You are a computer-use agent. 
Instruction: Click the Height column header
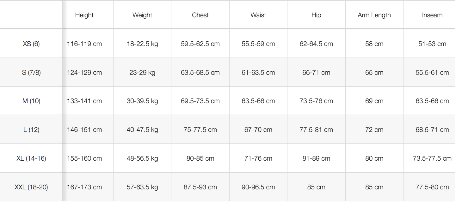coord(84,15)
